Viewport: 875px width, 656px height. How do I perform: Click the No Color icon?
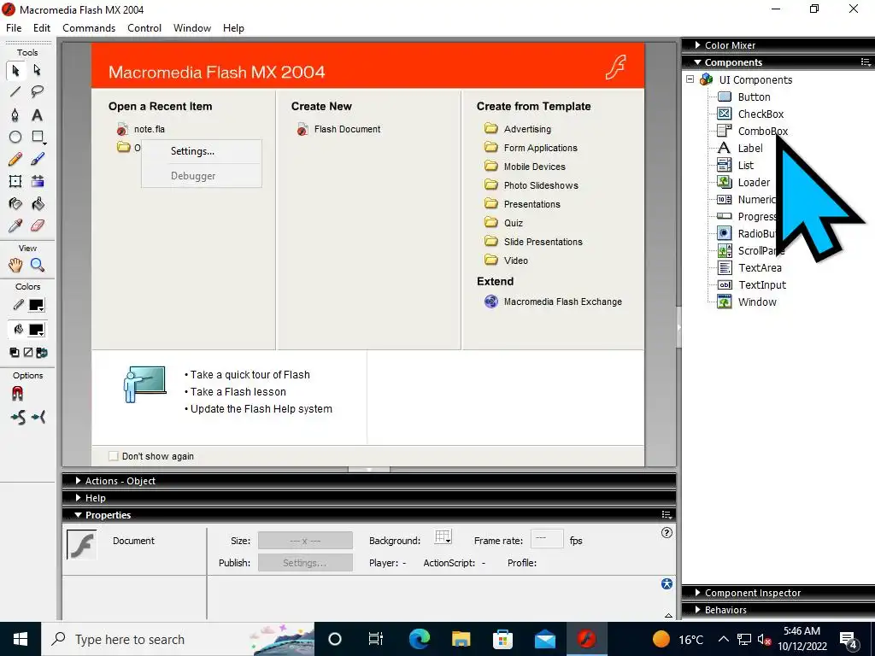pos(28,353)
